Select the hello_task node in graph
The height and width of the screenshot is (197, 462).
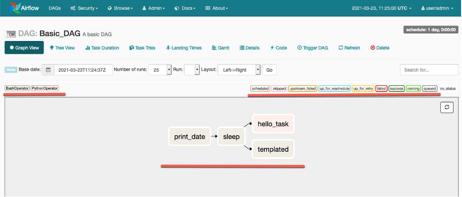click(x=273, y=124)
